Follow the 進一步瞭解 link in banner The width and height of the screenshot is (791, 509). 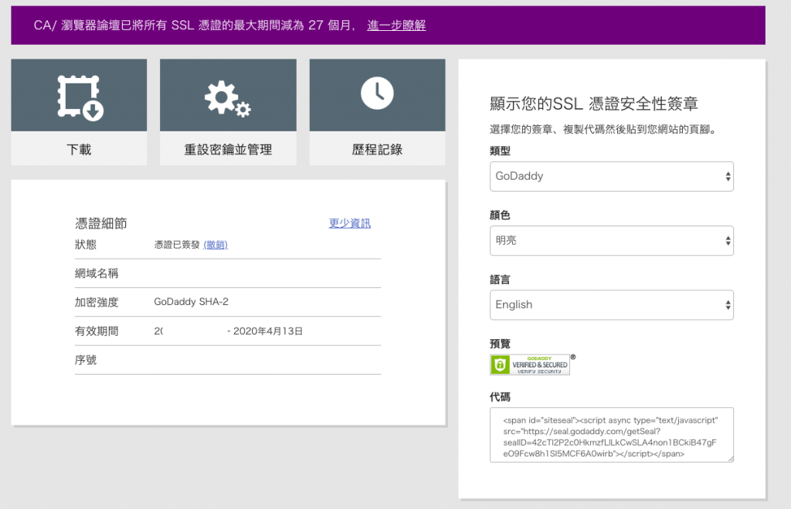(x=396, y=25)
